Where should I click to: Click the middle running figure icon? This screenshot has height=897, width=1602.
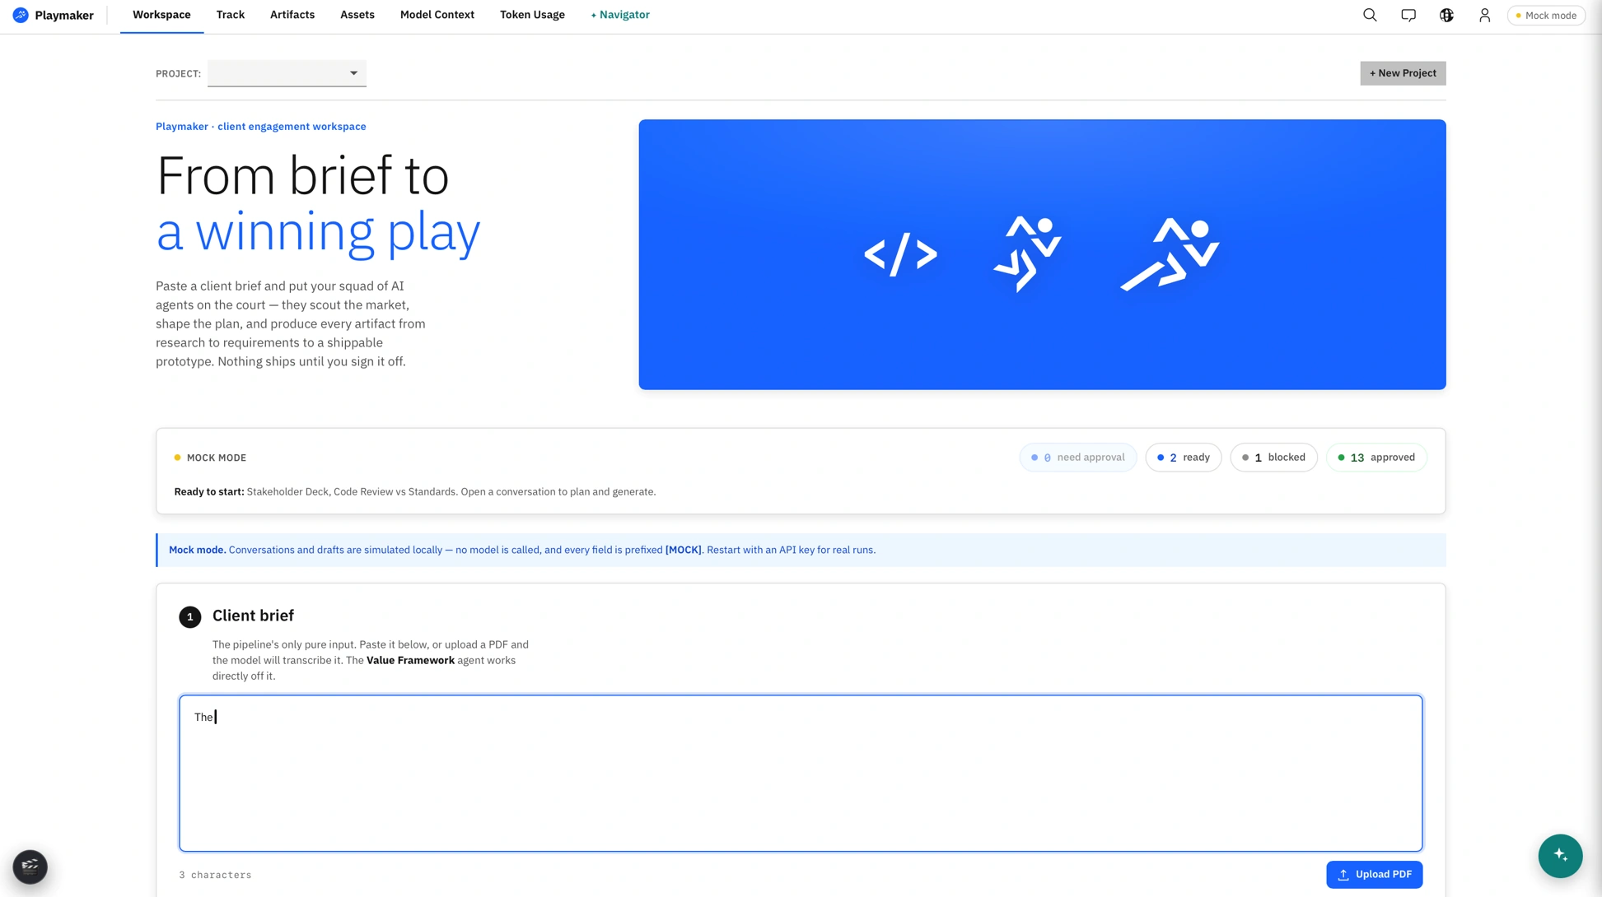[1027, 253]
